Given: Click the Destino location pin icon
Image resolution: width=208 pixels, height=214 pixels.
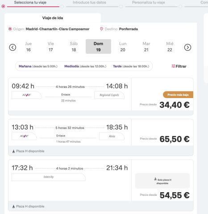Looking at the screenshot, I should tap(101, 29).
